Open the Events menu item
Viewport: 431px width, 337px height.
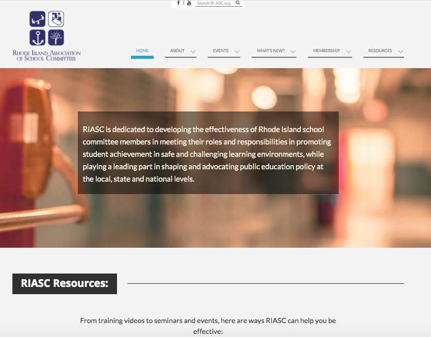(221, 51)
